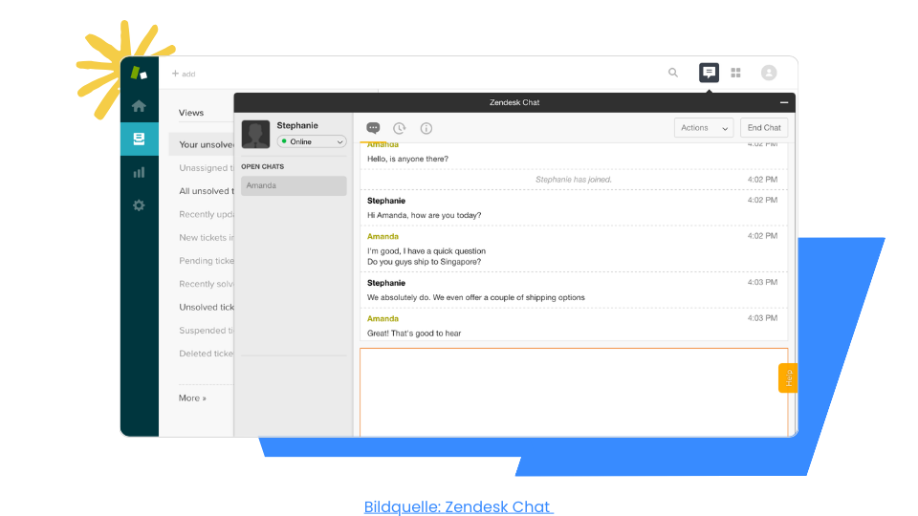
Task: Select the Deleted tickets view
Action: (x=207, y=354)
